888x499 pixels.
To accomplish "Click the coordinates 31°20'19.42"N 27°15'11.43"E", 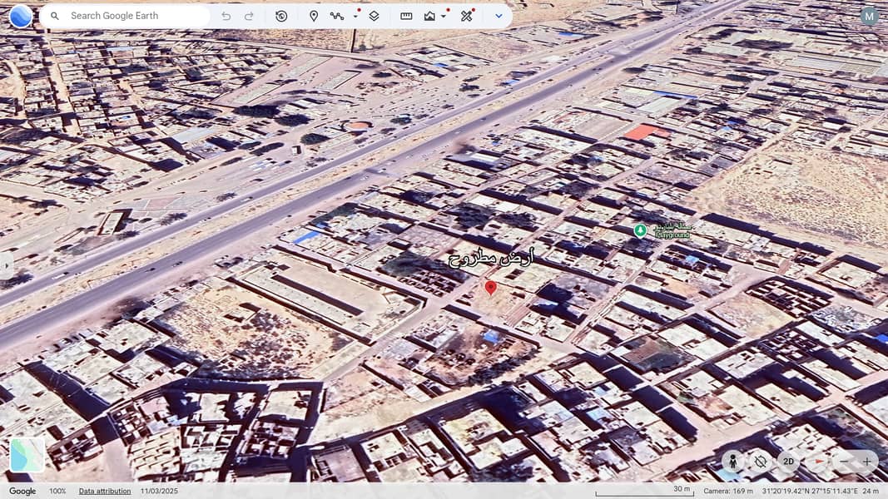I will (810, 491).
